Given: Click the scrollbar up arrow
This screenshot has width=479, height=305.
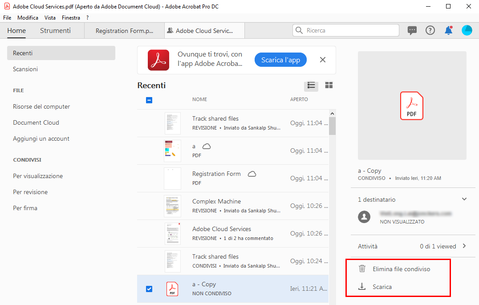Looking at the screenshot, I should coord(333,114).
